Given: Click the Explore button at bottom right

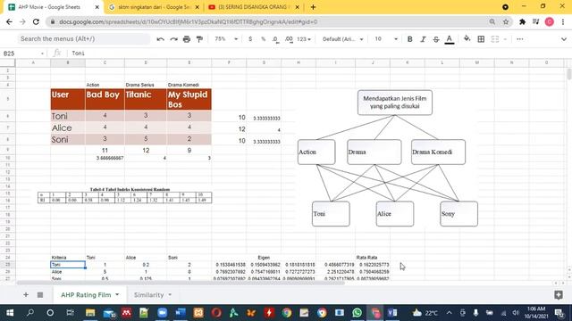Looking at the screenshot, I should 558,295.
